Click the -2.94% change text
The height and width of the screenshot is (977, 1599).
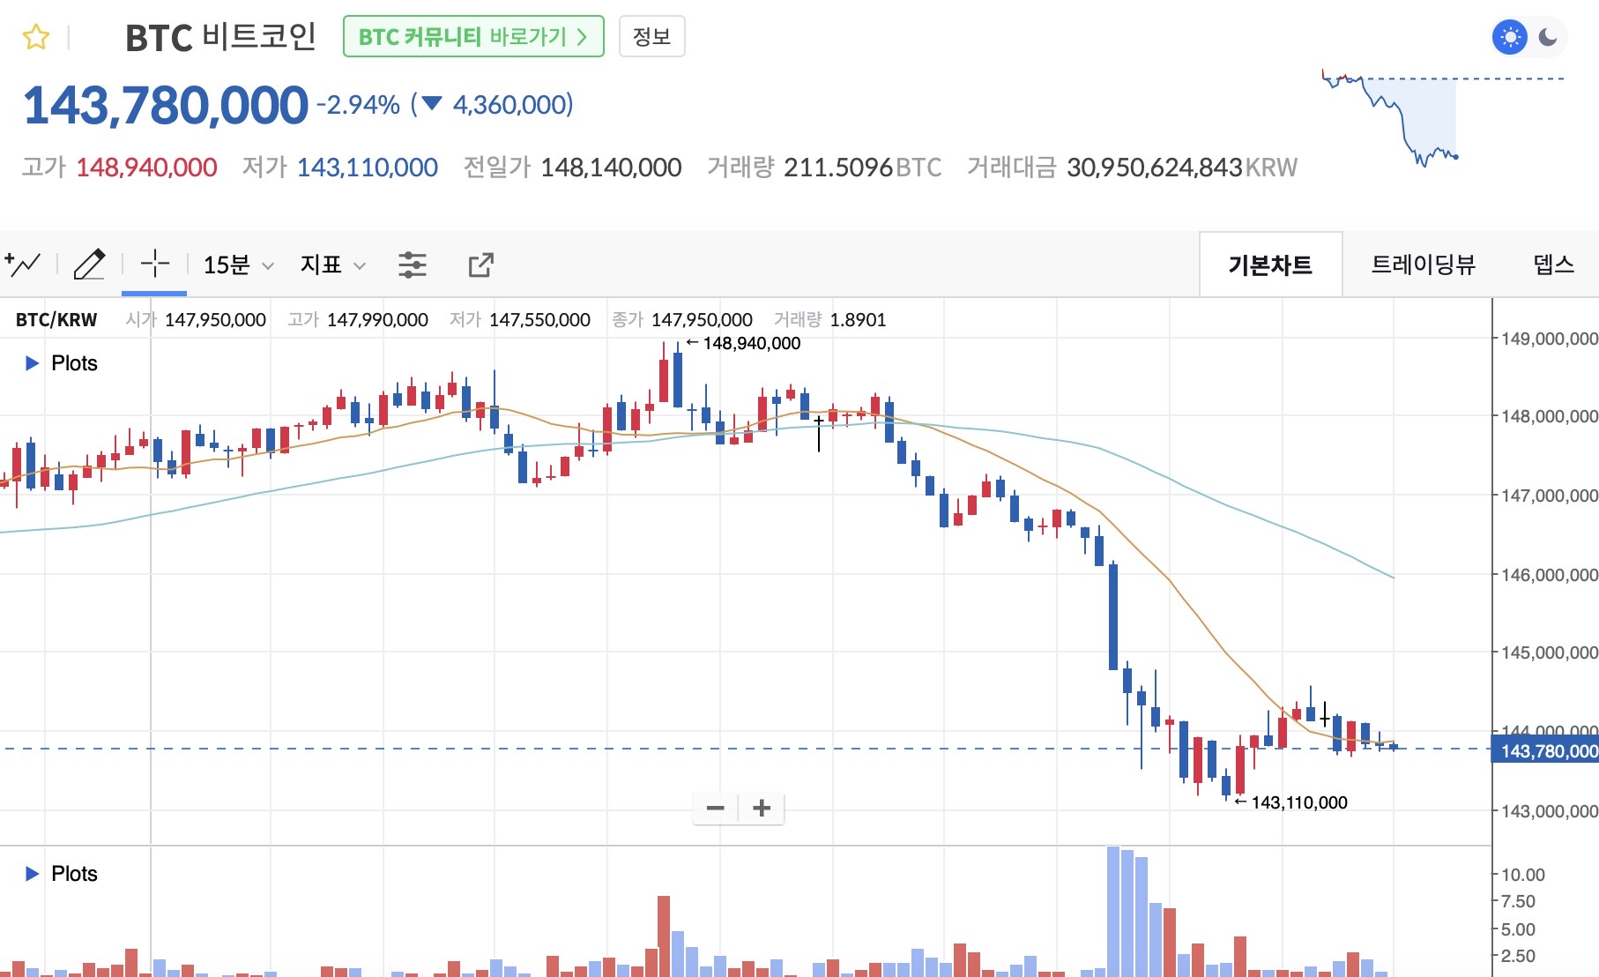point(358,105)
